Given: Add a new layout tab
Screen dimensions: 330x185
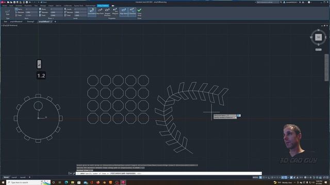Looking at the screenshot, I should pyautogui.click(x=29, y=177).
